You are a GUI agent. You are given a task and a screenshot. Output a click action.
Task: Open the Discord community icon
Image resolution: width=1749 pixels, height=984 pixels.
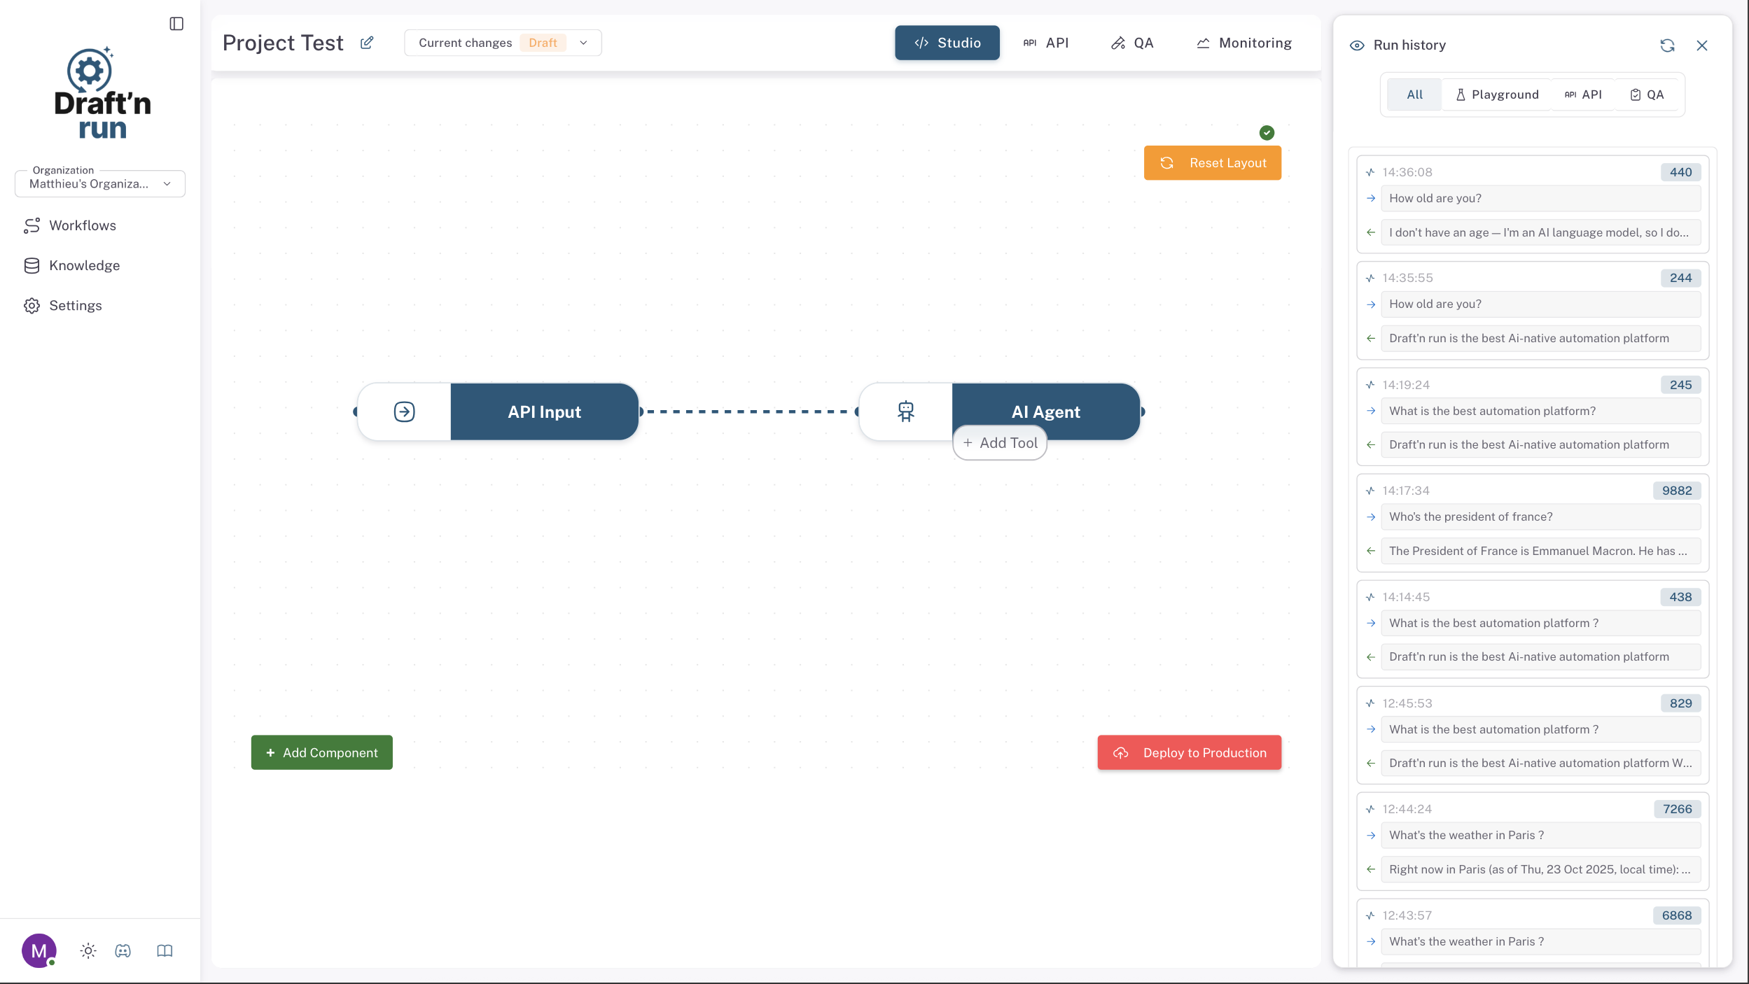pyautogui.click(x=123, y=950)
